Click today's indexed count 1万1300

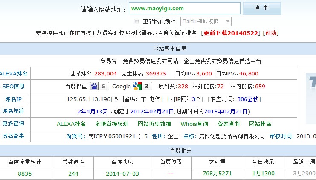pos(264,174)
